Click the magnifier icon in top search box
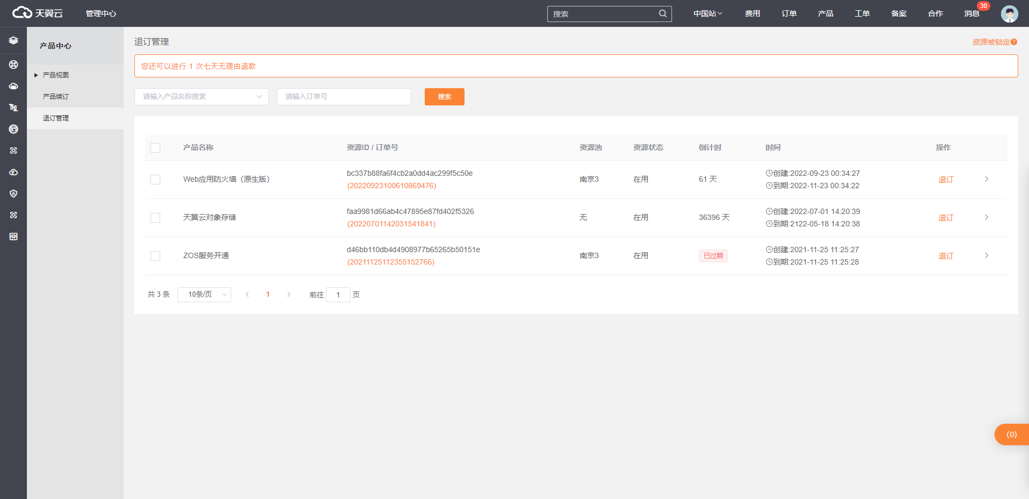The width and height of the screenshot is (1029, 499). pyautogui.click(x=663, y=13)
